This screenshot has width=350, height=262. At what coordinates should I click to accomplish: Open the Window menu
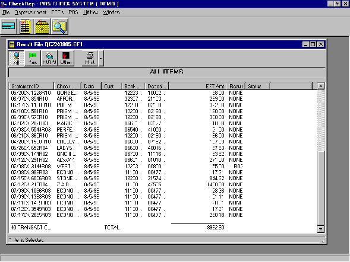(x=111, y=12)
